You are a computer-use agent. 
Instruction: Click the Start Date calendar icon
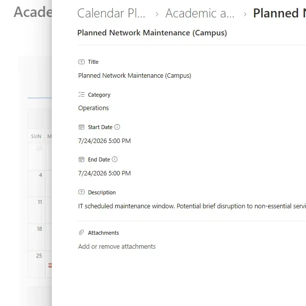point(82,127)
